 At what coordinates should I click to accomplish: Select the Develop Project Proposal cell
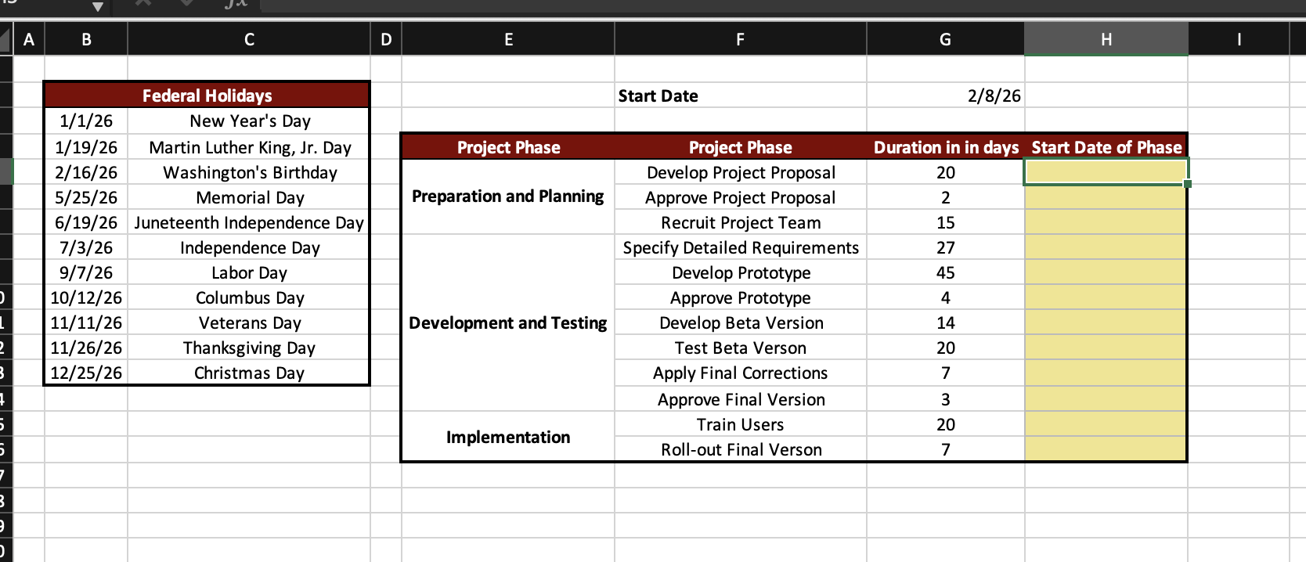pyautogui.click(x=740, y=172)
